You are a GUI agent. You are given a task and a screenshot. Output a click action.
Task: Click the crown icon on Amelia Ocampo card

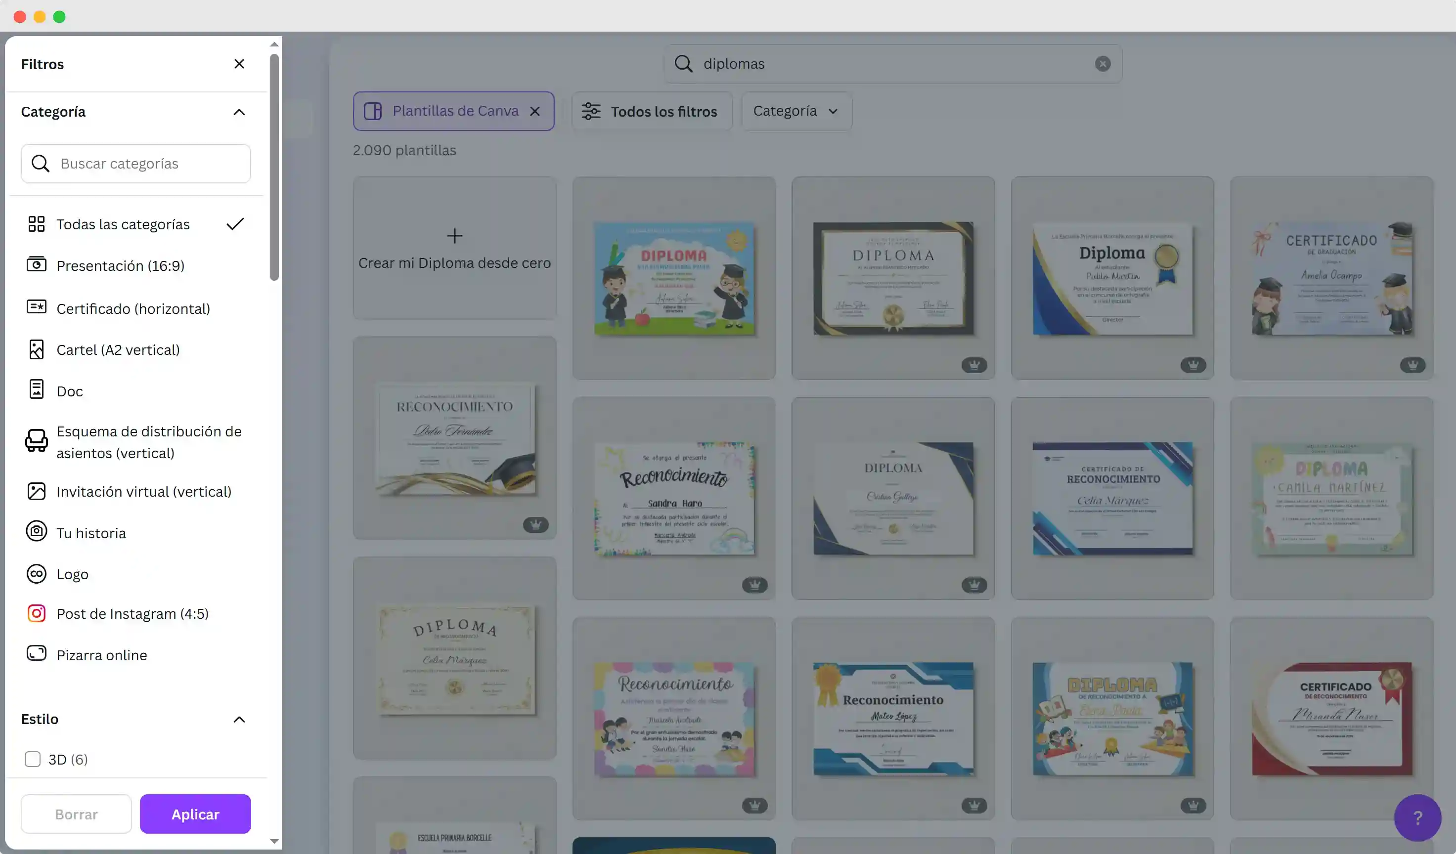(1412, 365)
